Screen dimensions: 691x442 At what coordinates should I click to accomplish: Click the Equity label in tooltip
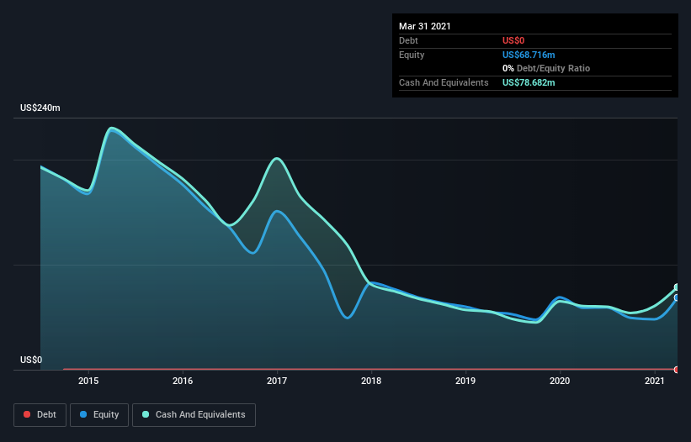click(412, 55)
